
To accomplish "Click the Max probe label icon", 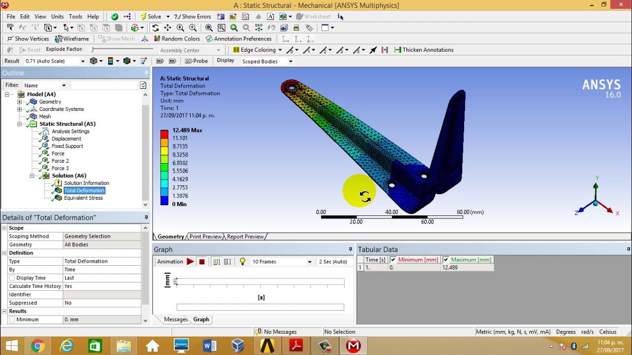I will click(x=160, y=61).
